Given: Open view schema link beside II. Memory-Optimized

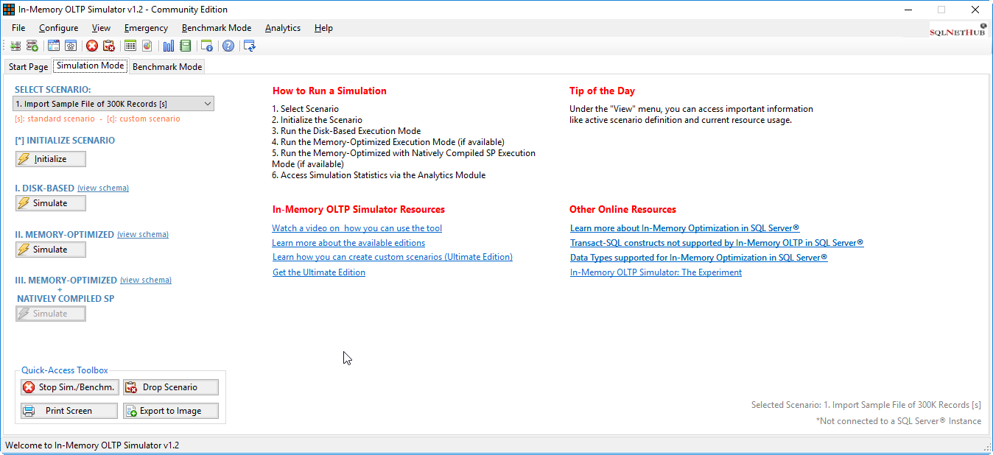Looking at the screenshot, I should pyautogui.click(x=143, y=235).
